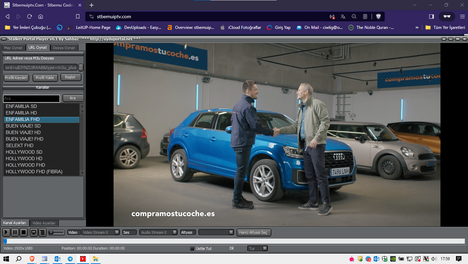Viewport: 468px width, 264px height.
Task: Toggle the channel list icon
Action: pyautogui.click(x=42, y=232)
